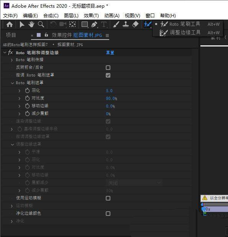Open the 视图(V) menu
The width and height of the screenshot is (228, 237).
tap(133, 16)
